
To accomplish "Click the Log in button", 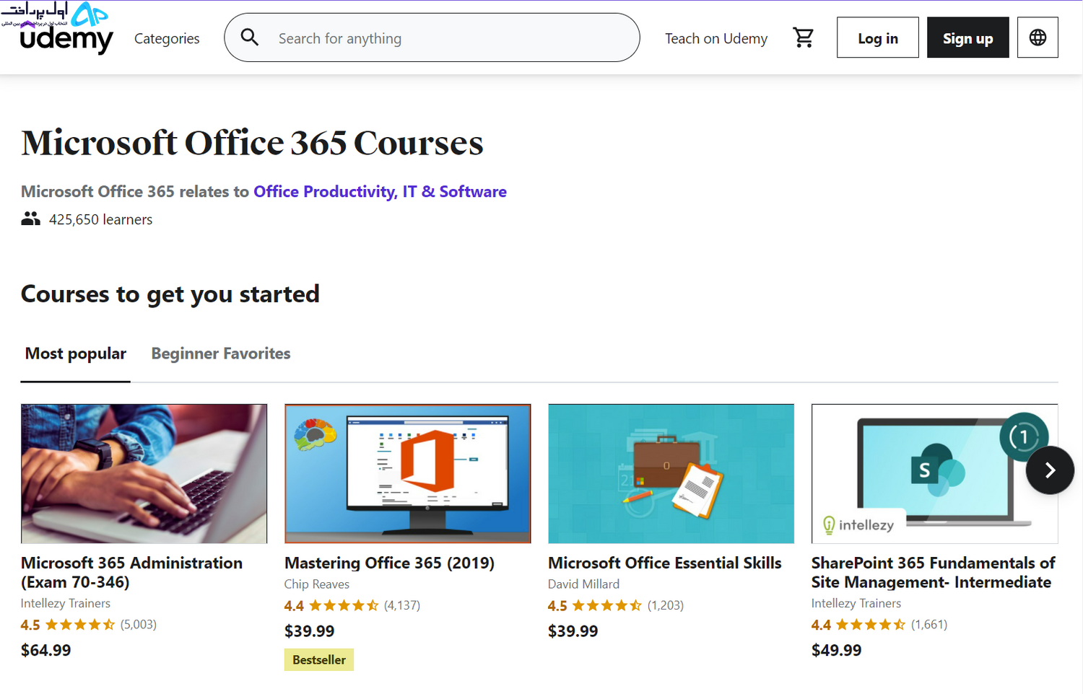I will (x=878, y=38).
